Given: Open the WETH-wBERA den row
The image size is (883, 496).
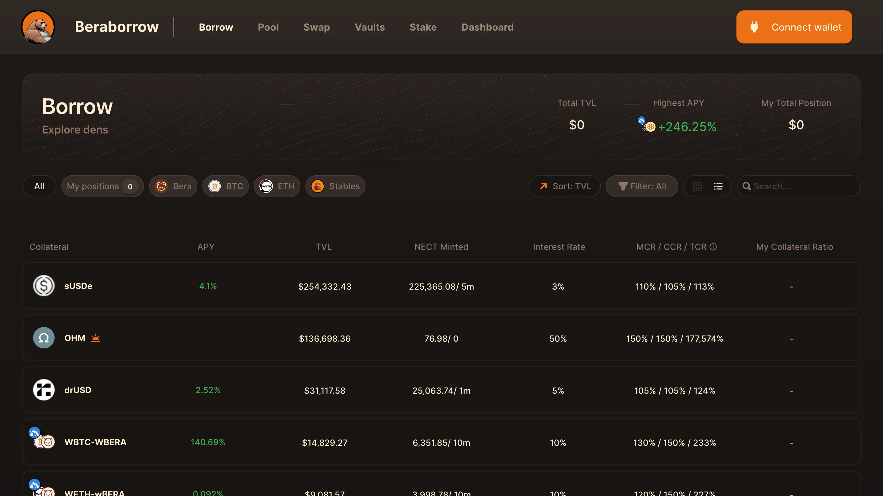Looking at the screenshot, I should [x=441, y=484].
